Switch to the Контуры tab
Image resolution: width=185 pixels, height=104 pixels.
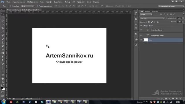pos(155,11)
